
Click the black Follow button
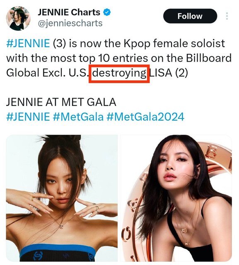coord(190,16)
